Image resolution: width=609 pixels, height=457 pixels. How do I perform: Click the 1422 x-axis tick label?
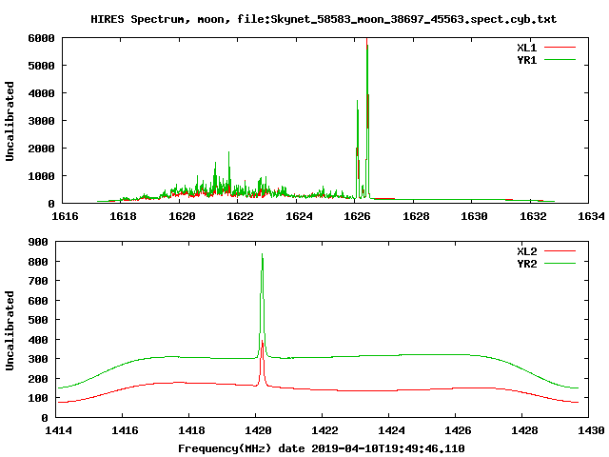pyautogui.click(x=324, y=430)
